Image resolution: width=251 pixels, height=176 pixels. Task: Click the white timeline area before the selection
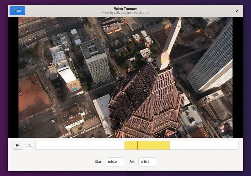[80, 145]
